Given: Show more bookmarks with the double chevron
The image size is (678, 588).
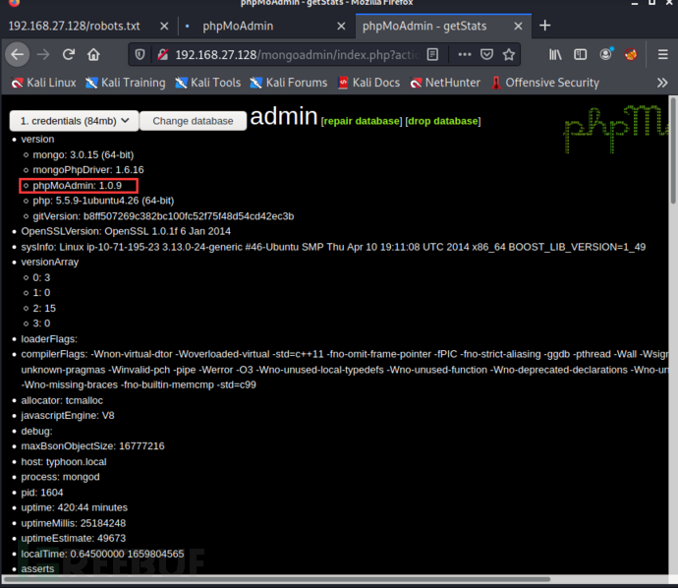Looking at the screenshot, I should 662,83.
